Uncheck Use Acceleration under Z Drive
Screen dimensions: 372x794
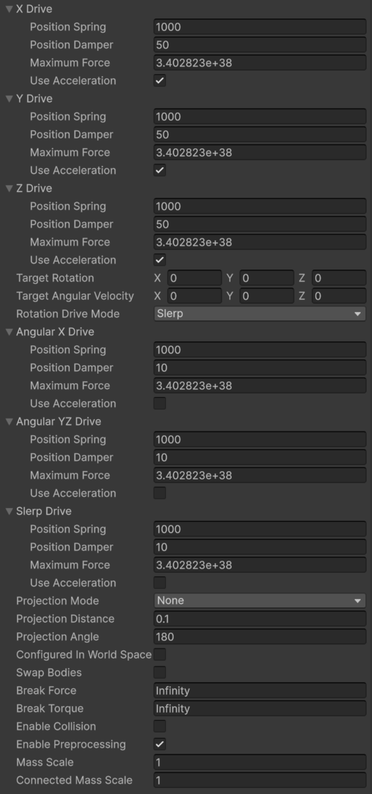tap(160, 260)
